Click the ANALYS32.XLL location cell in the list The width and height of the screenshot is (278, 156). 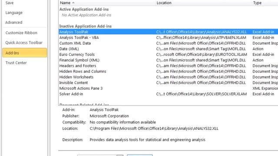[x=202, y=32]
